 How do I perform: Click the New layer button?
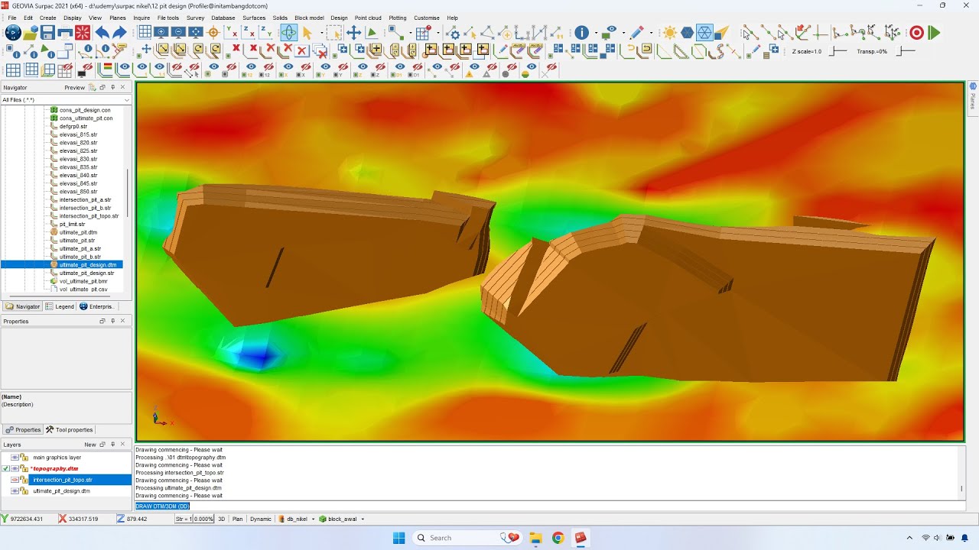click(90, 445)
